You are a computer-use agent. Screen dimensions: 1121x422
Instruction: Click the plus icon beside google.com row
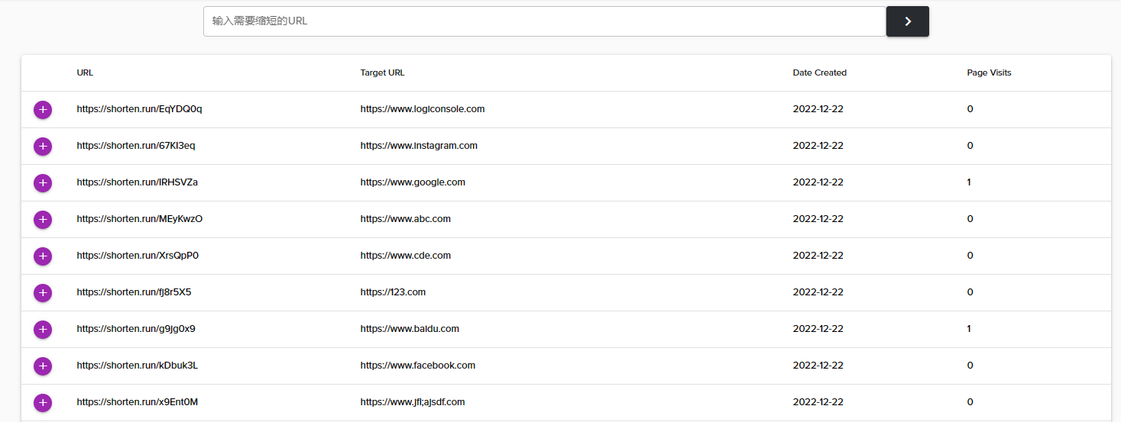click(43, 183)
